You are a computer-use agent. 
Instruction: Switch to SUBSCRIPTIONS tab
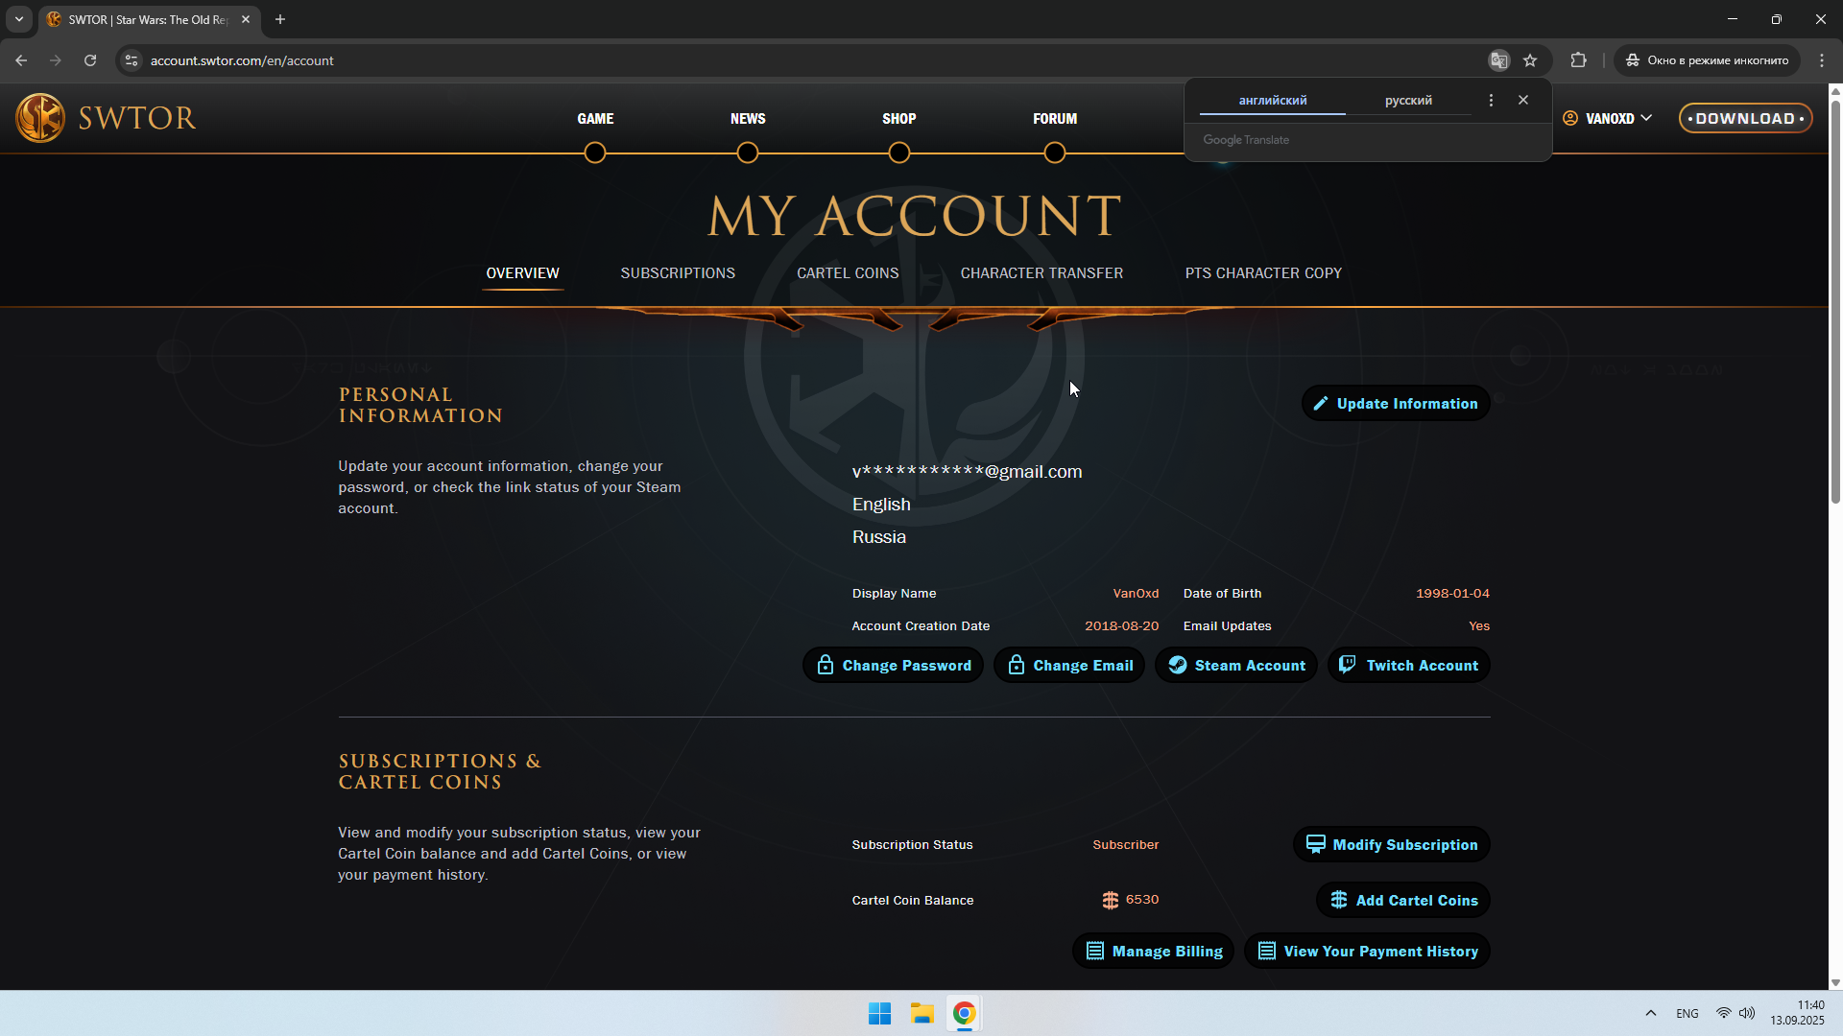(x=678, y=273)
